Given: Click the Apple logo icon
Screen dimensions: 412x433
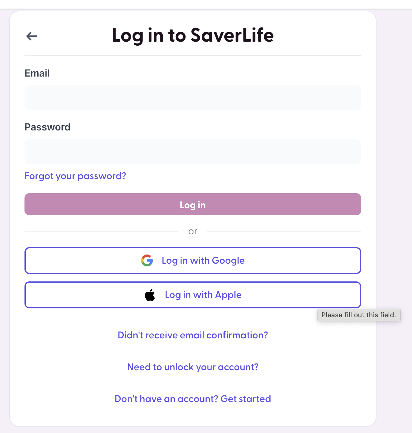Looking at the screenshot, I should pos(150,295).
